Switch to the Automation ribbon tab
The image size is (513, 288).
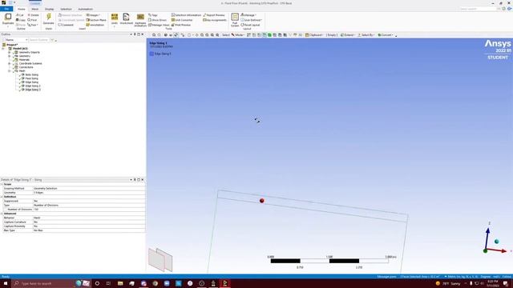click(85, 9)
